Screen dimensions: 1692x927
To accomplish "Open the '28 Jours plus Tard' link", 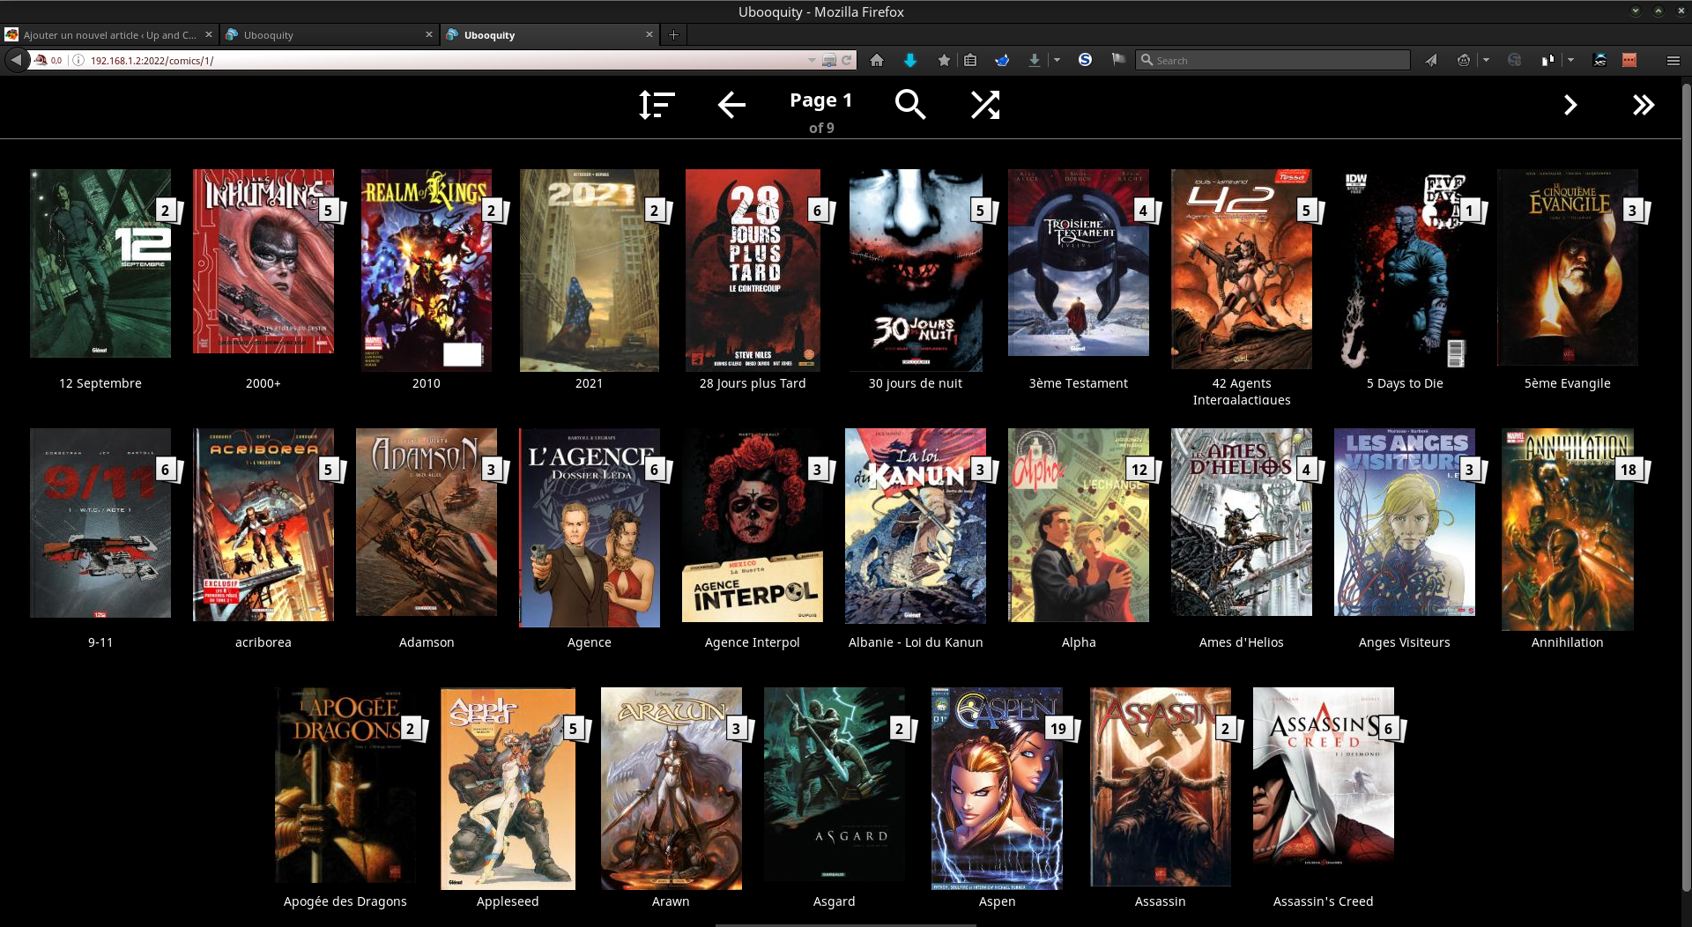I will click(753, 383).
